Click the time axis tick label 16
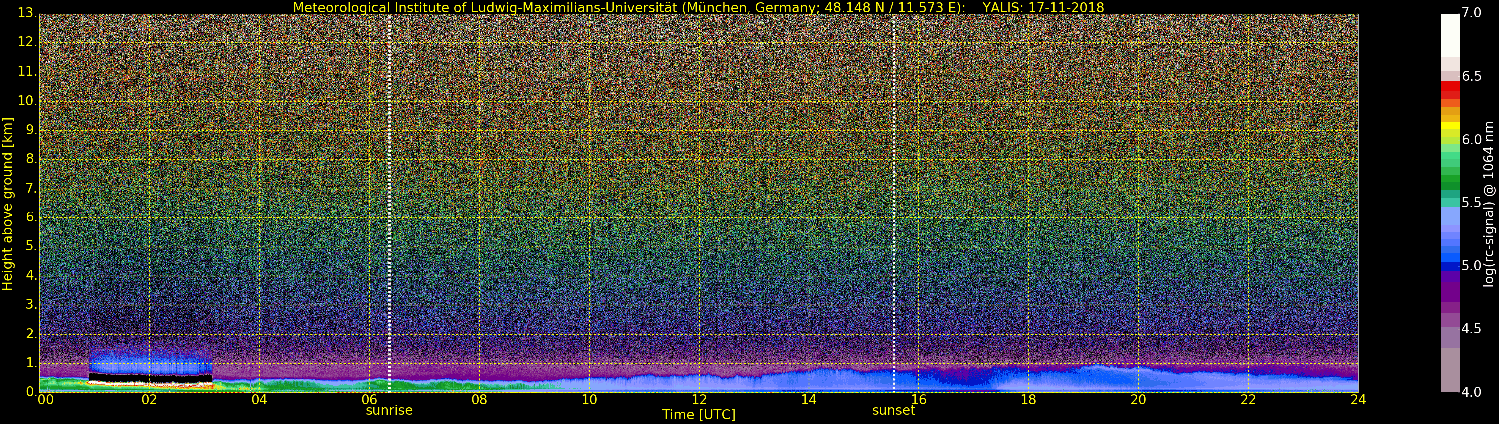The image size is (1499, 424). tap(919, 400)
